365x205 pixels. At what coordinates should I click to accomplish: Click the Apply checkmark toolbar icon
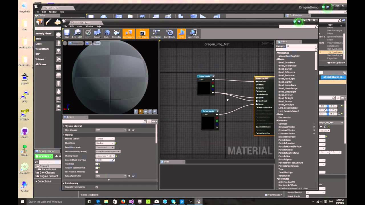click(x=88, y=34)
